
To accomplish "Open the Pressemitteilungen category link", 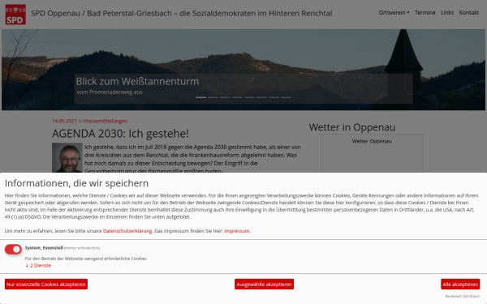I will click(x=106, y=121).
